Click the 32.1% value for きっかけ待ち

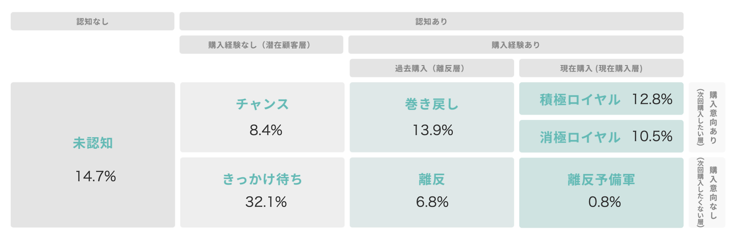pos(266,202)
